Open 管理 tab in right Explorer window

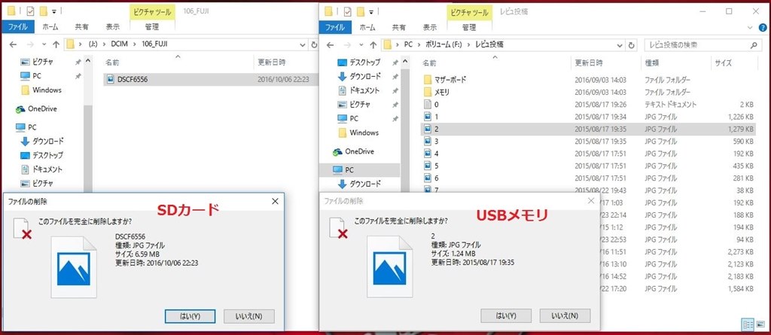click(x=469, y=27)
